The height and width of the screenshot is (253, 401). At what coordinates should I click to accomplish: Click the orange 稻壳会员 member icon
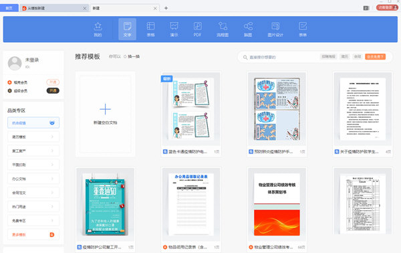click(10, 82)
